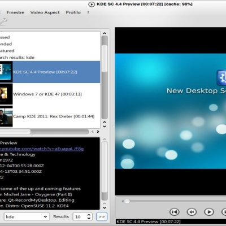This screenshot has height=226, width=226.
Task: Open the Video Aspect menu
Action: point(45,12)
